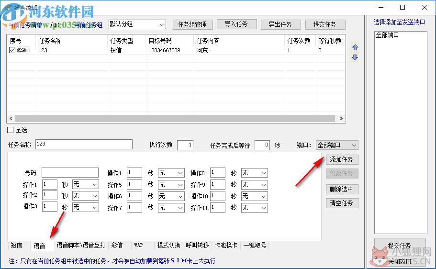Click the 清空任务 button
Screen dimensions: 436x269
point(342,203)
